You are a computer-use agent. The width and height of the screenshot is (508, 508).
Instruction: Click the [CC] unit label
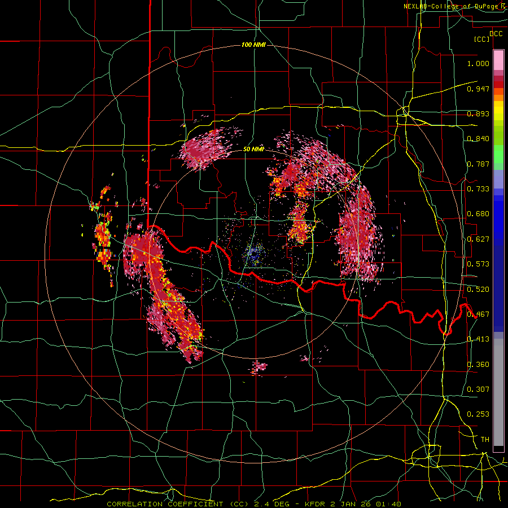tap(482, 39)
